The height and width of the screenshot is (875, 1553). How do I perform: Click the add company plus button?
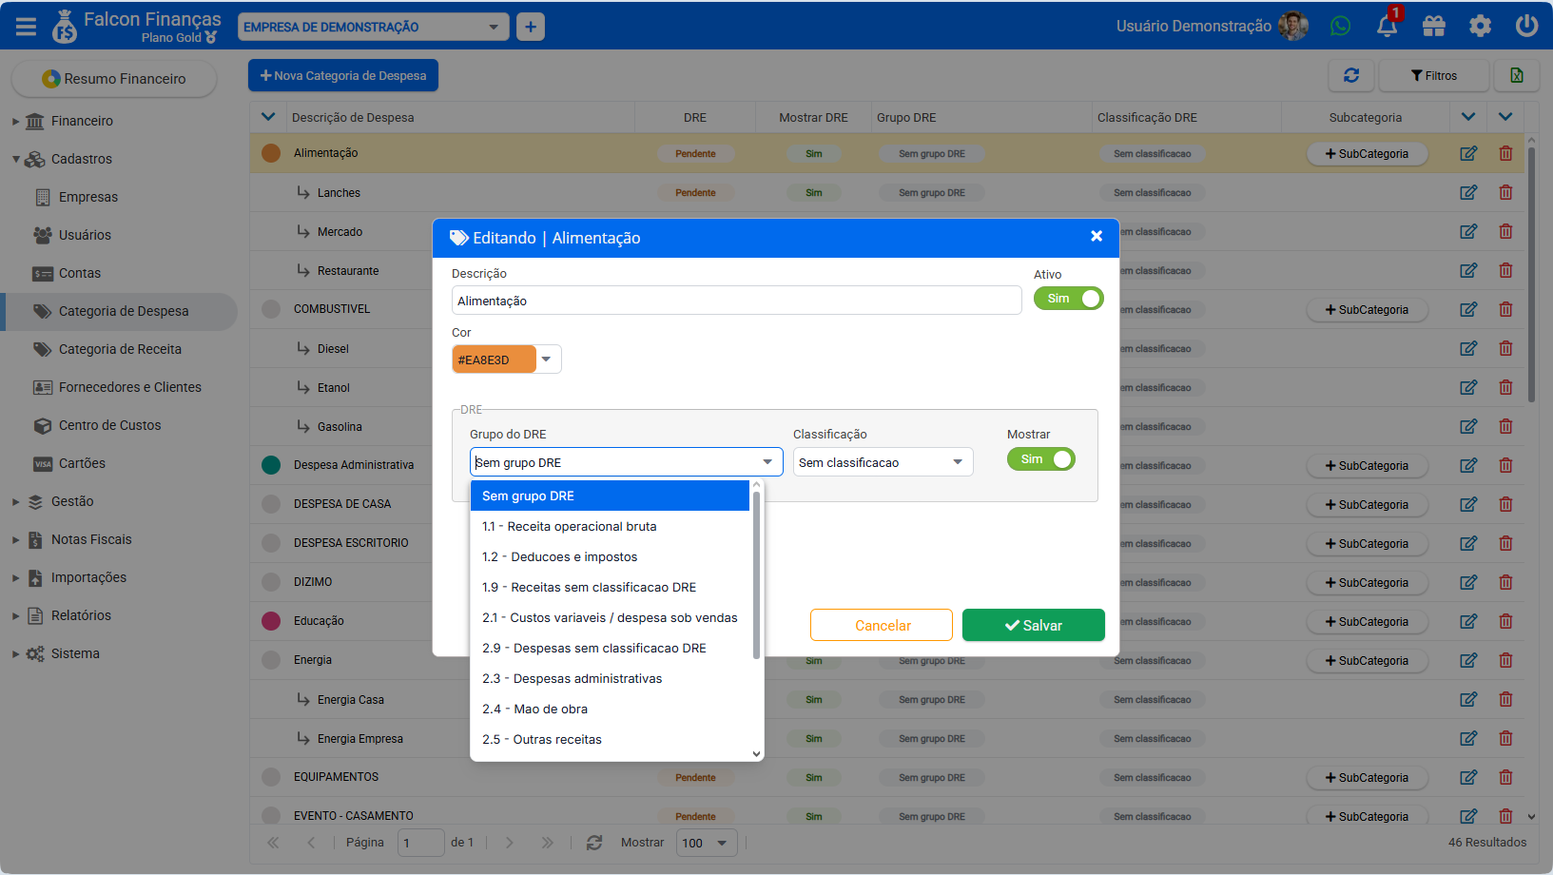[x=531, y=27]
